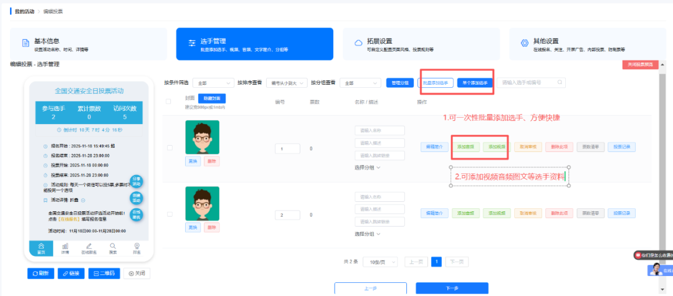Image resolution: width=673 pixels, height=296 pixels.
Task: Select the 搜索 magnifier icon in preview
Action: pos(113,247)
